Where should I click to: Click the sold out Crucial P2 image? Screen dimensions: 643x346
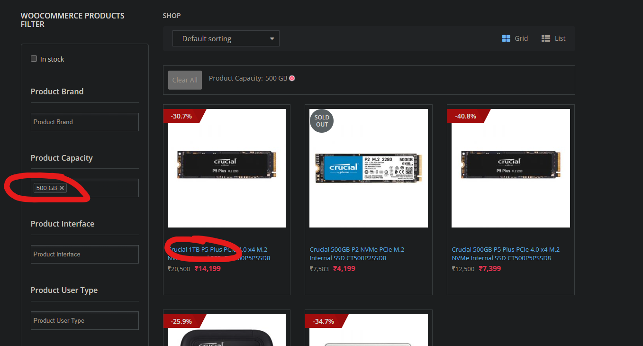tap(369, 168)
